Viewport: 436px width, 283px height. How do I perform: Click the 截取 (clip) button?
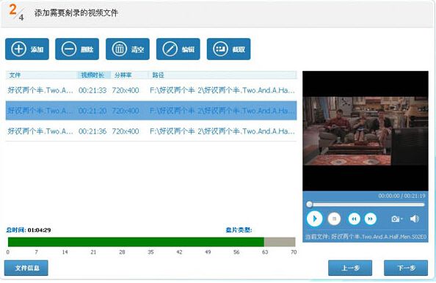point(228,49)
